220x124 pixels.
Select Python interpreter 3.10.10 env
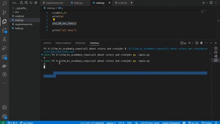[150, 123]
